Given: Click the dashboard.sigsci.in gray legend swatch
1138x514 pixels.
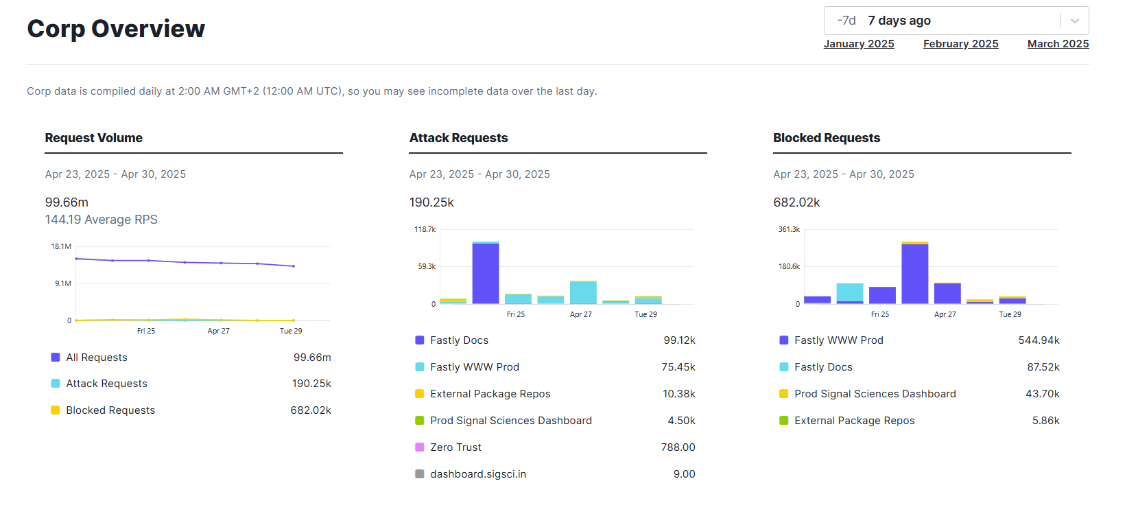Looking at the screenshot, I should pos(420,474).
